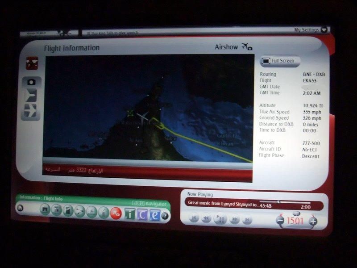Select the red Airshow navigator icon
The width and height of the screenshot is (357, 268).
tap(116, 214)
